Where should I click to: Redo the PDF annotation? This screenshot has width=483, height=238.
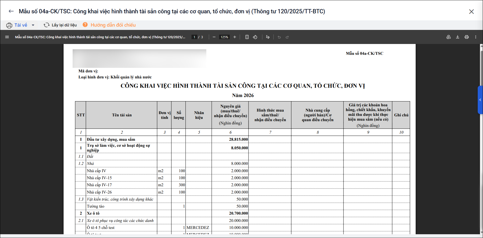(x=287, y=37)
